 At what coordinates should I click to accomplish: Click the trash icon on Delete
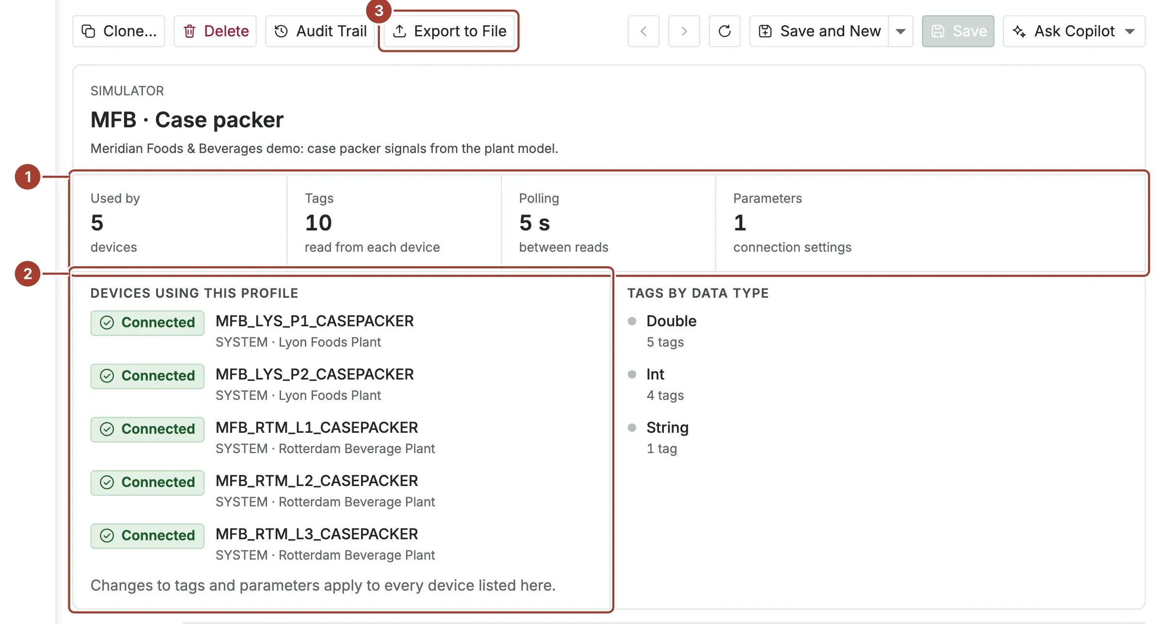(x=189, y=31)
